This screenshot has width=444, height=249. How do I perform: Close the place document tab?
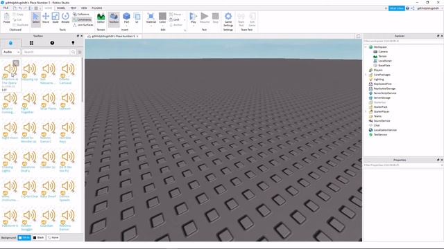click(137, 36)
